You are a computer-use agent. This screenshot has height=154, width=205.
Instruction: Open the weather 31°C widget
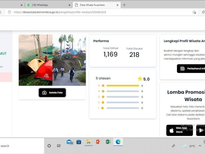click(x=189, y=146)
